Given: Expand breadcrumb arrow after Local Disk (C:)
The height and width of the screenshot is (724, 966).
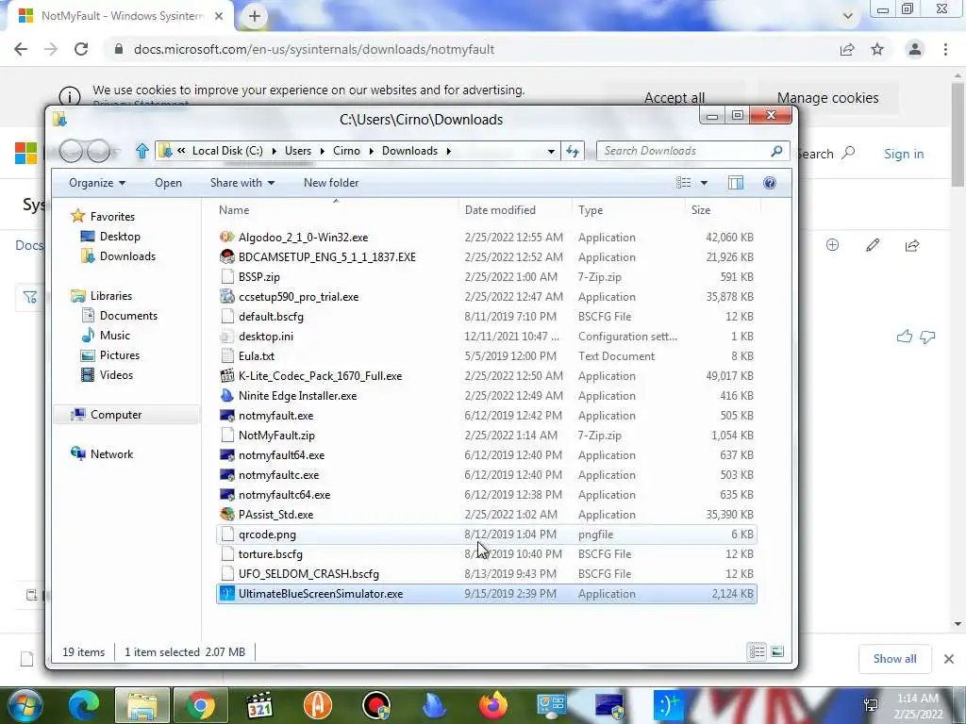Looking at the screenshot, I should (x=273, y=151).
